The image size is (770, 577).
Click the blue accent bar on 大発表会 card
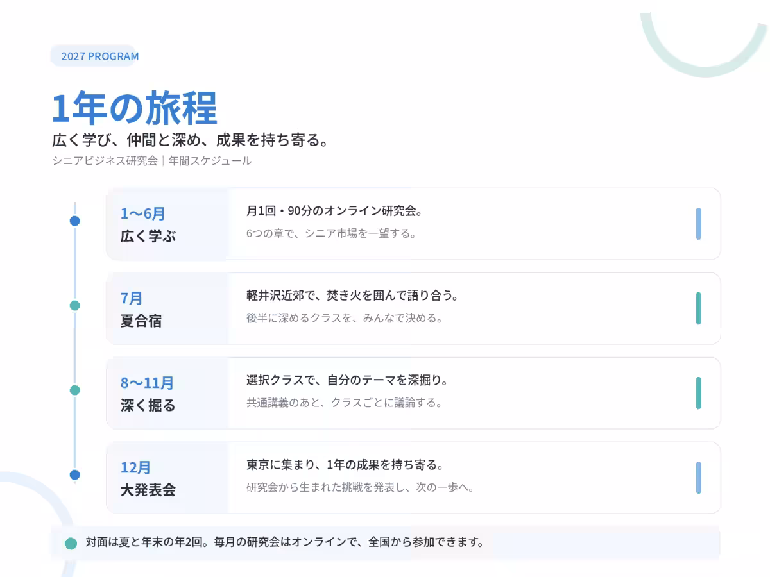[698, 478]
